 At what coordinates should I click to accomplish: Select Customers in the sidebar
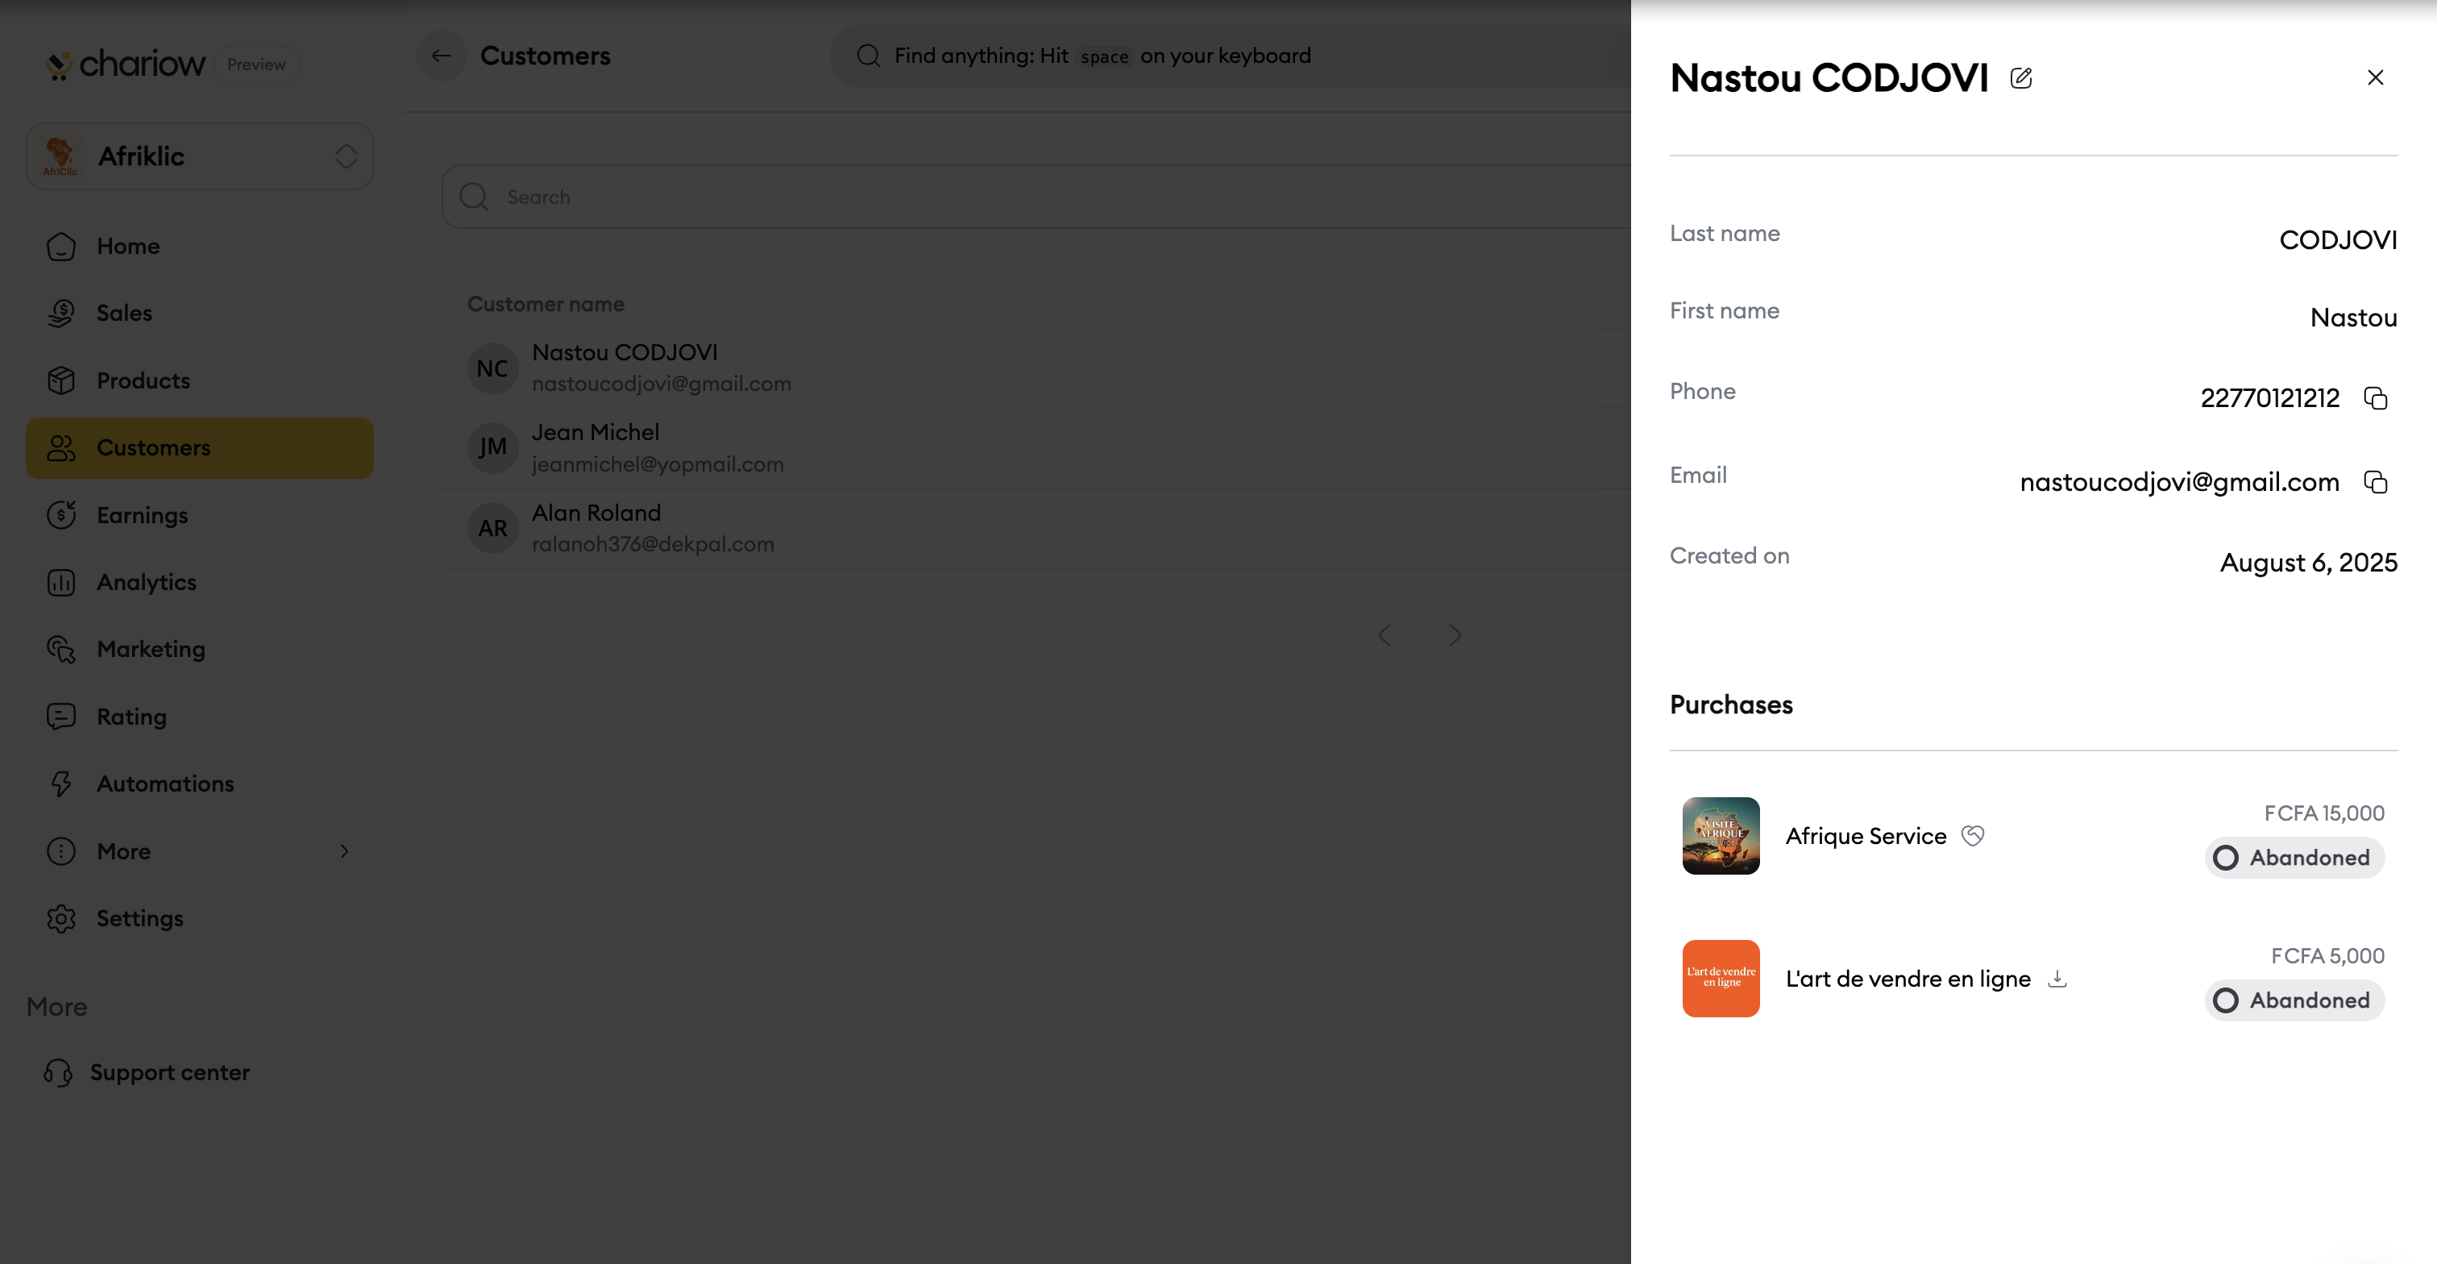click(200, 447)
